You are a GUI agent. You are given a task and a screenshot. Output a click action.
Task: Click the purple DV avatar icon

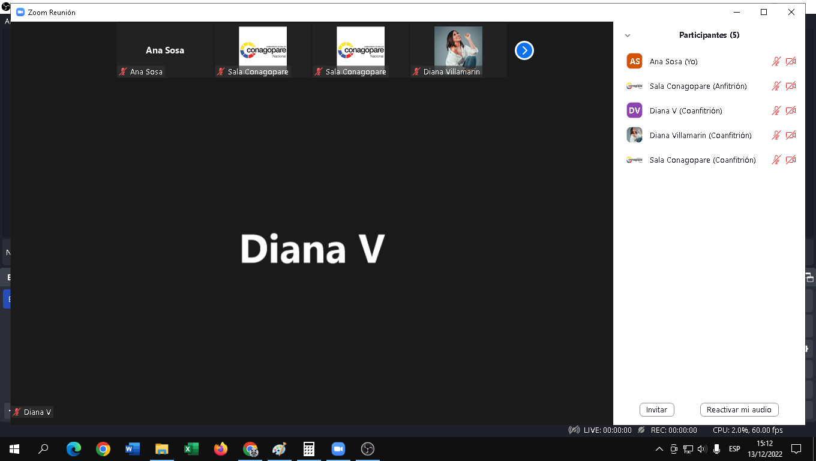click(x=634, y=110)
